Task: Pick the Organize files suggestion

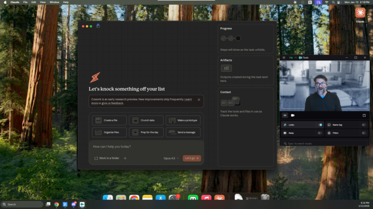Action: [109, 133]
